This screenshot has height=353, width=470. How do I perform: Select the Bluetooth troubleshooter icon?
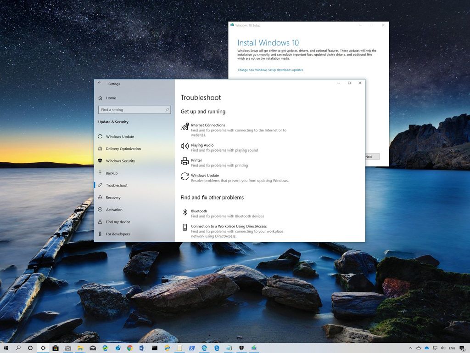(185, 212)
